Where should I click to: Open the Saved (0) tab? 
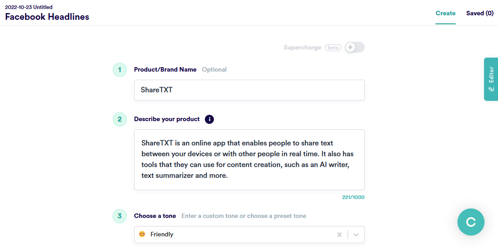[480, 14]
